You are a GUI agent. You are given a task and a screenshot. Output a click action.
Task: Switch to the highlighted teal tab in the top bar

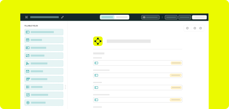107,17
